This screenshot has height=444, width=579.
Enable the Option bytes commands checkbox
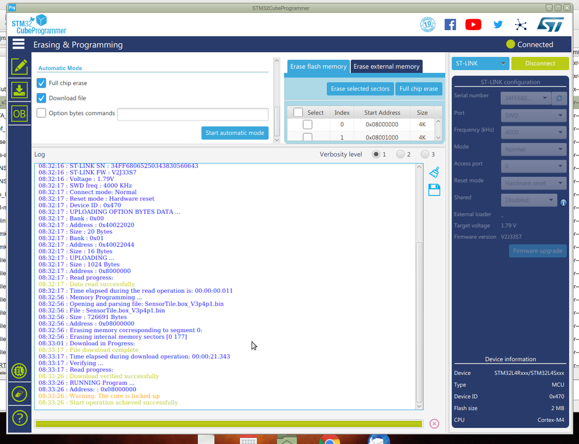point(41,113)
